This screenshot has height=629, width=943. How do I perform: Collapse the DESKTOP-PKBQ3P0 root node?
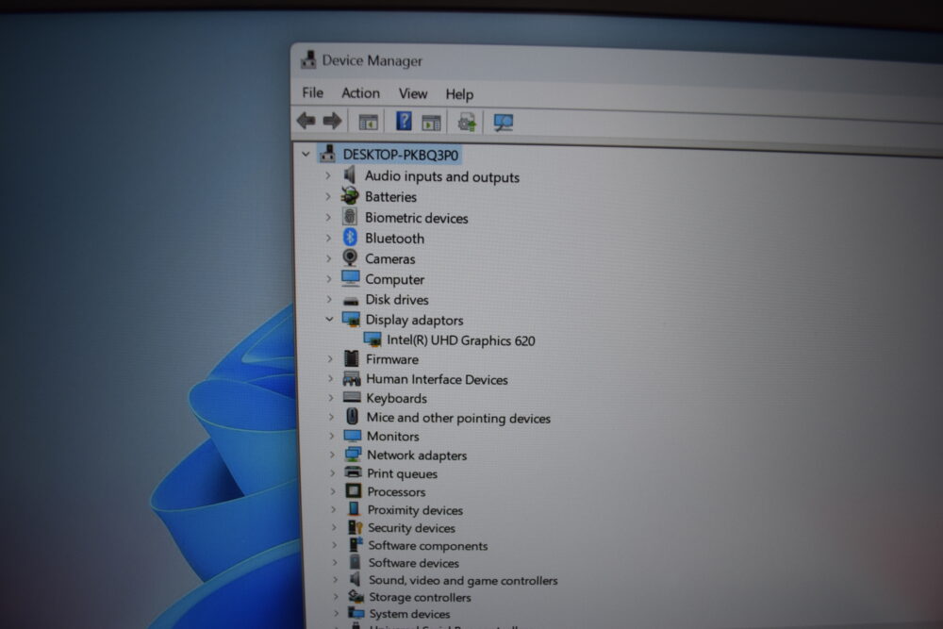tap(306, 154)
